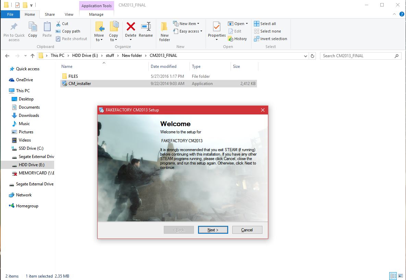Screen dimensions: 406x280
Task: Create a New folder from ribbon
Action: [164, 32]
